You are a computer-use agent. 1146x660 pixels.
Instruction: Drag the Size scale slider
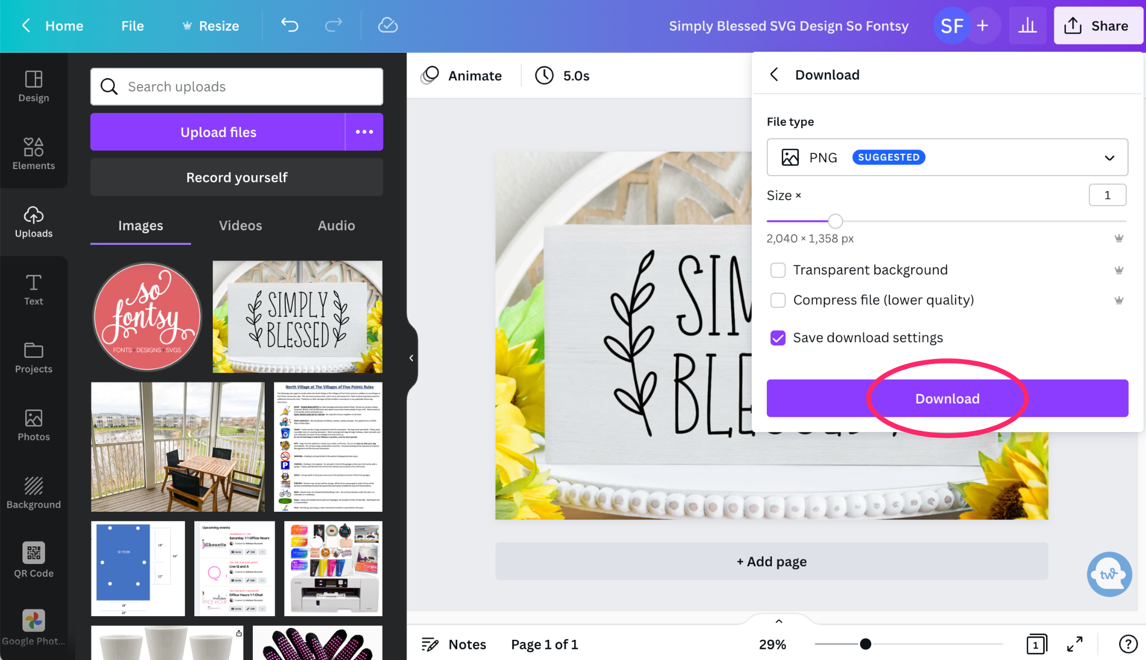tap(836, 221)
